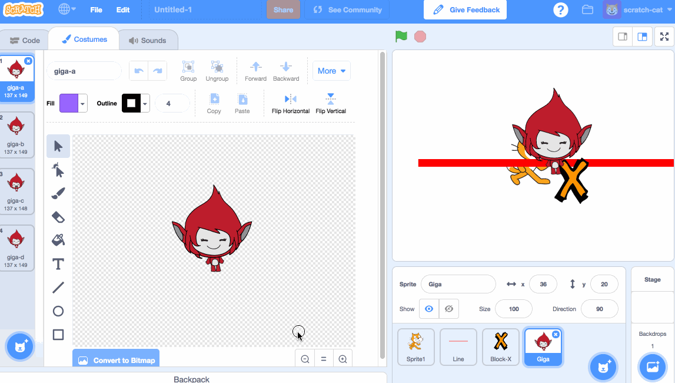
Task: Select the Line sprite
Action: coord(458,347)
